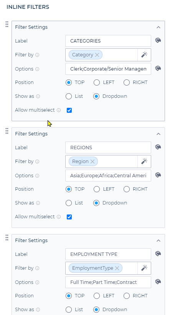Collapse the CATEGORIES Filter Settings panel
170x315 pixels.
(x=158, y=27)
